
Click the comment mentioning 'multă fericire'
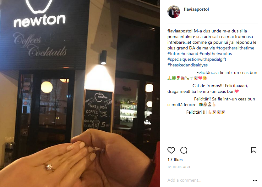pyautogui.click(x=211, y=102)
